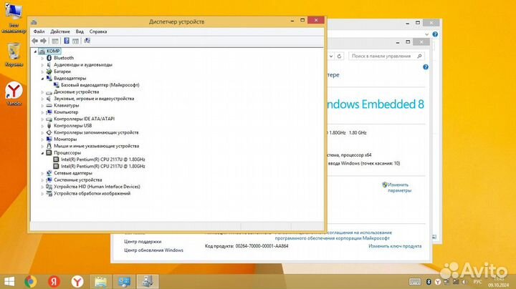The image size is (516, 289).
Task: Click the magnifier in control panel search box
Action: pyautogui.click(x=419, y=57)
